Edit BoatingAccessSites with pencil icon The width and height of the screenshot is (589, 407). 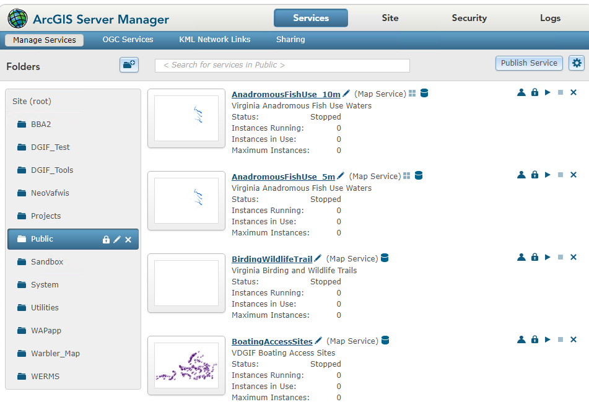pos(318,340)
